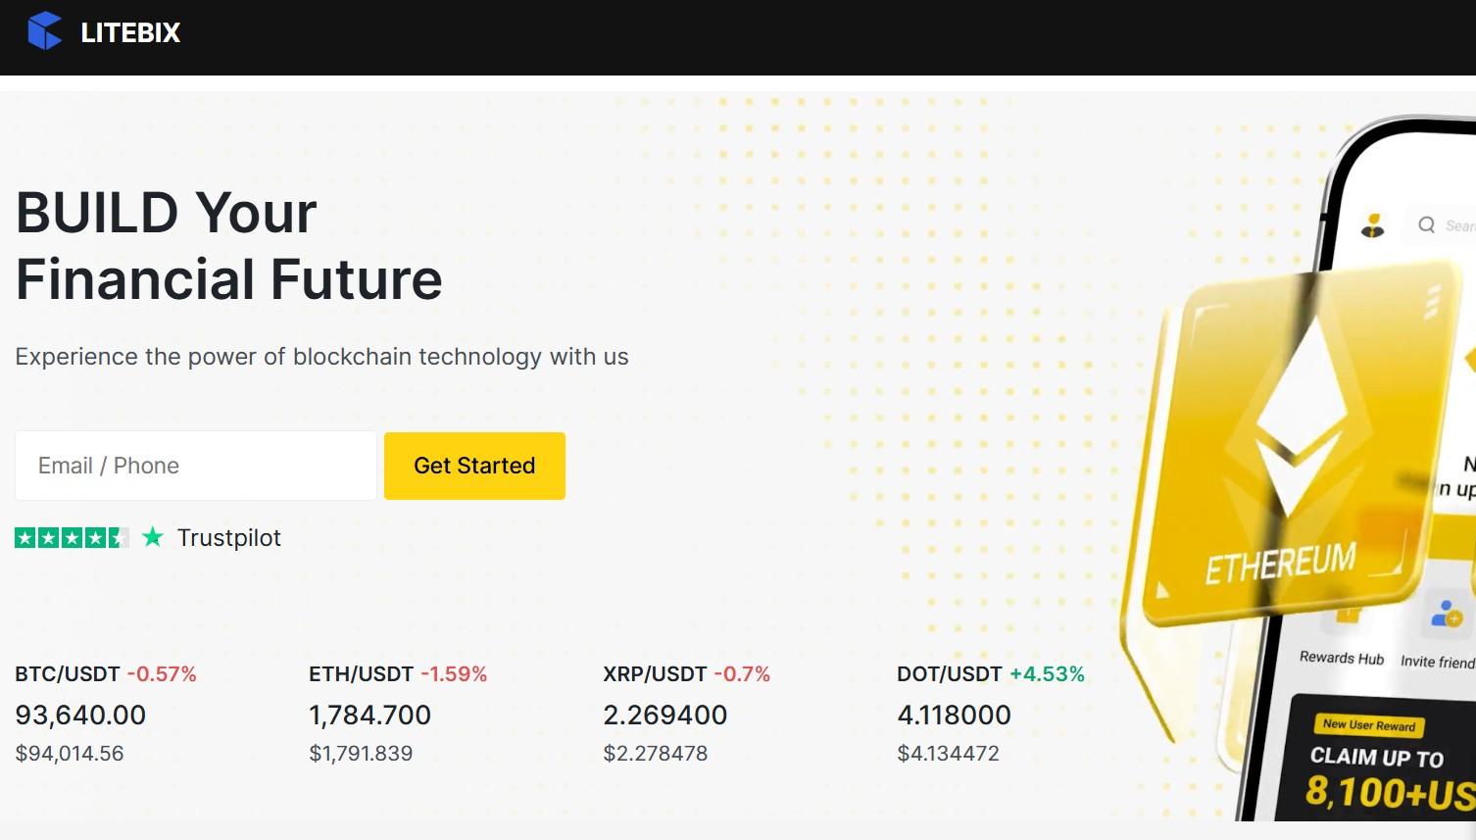Click the BTC price 93,640.00
The width and height of the screenshot is (1476, 840).
point(80,716)
